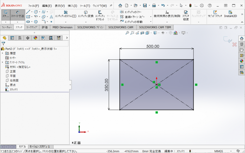The width and height of the screenshot is (245, 153).
Task: Expand the アノテート アイテム tree node
Action: 3,62
